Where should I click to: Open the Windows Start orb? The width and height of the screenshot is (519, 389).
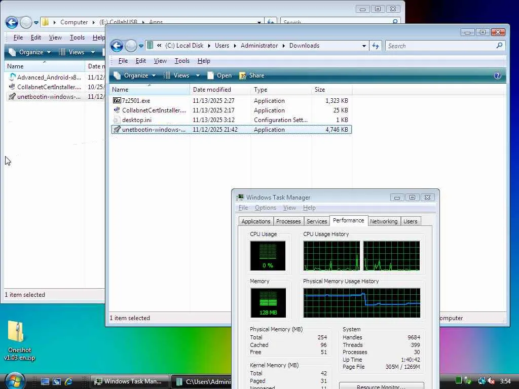pyautogui.click(x=15, y=381)
